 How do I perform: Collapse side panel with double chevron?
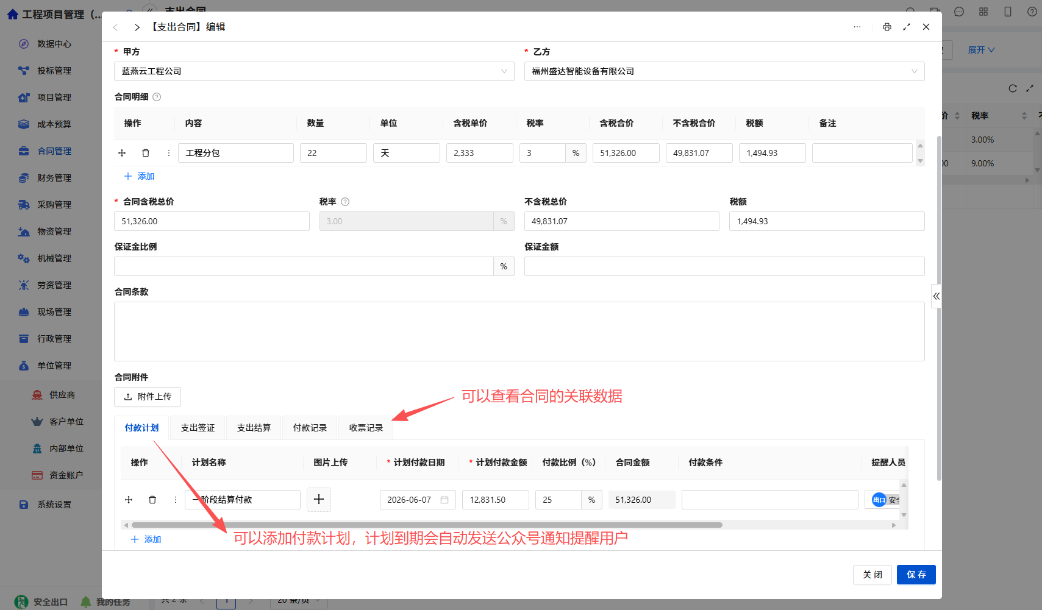pyautogui.click(x=937, y=296)
